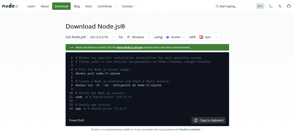
Task: Click the Node.js logo
Action: [x=10, y=6]
